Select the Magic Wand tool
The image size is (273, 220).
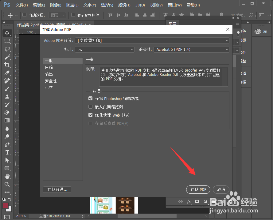[x=7, y=57]
